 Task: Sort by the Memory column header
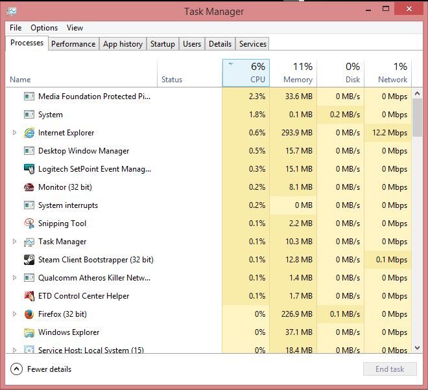[x=293, y=73]
